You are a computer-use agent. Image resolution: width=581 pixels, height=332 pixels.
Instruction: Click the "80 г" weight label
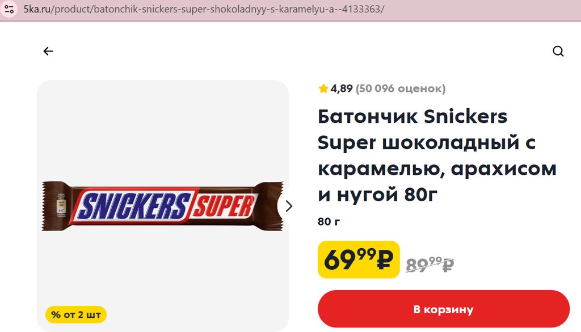pyautogui.click(x=329, y=222)
